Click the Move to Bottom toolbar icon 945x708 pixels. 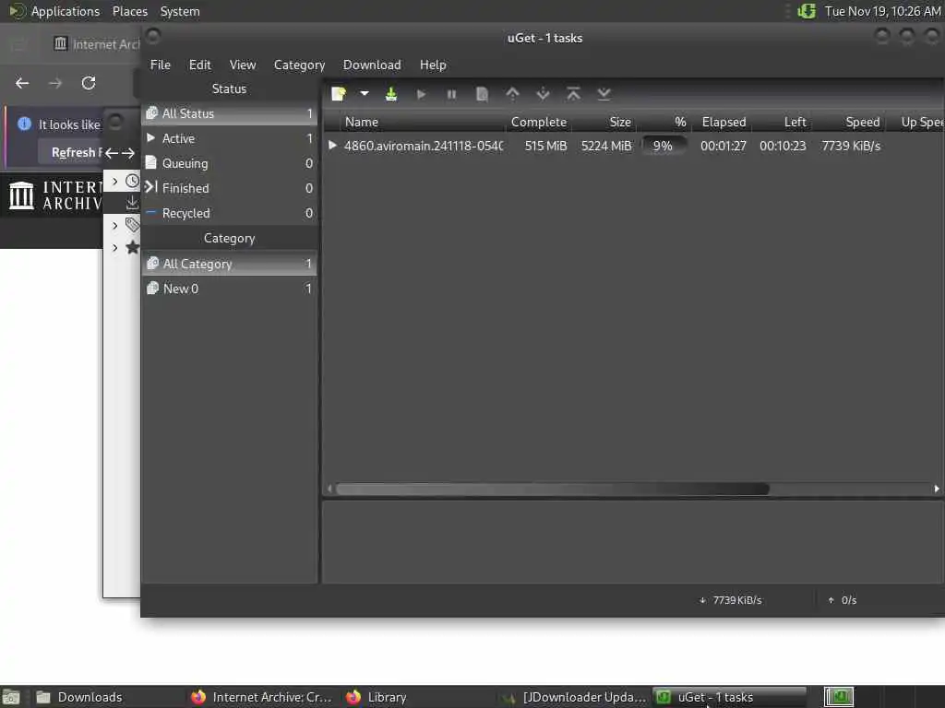604,94
